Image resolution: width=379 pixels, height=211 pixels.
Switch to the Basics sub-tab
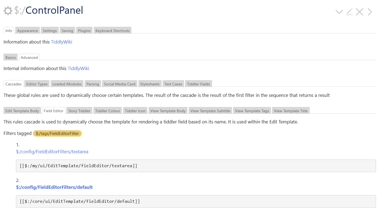click(x=11, y=57)
